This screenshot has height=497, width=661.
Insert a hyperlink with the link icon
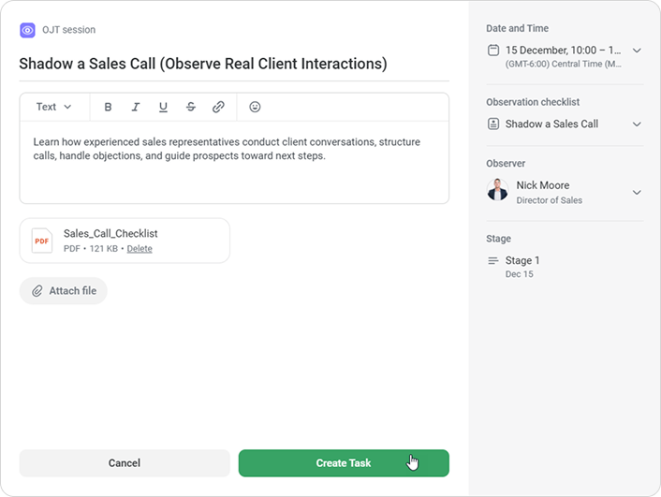(218, 108)
